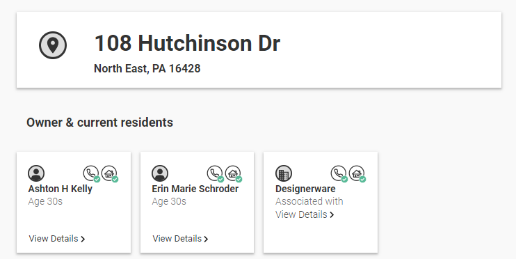Viewport: 516px width, 259px height.
Task: Click Erin Marie Schroder's person avatar icon
Action: coord(160,173)
